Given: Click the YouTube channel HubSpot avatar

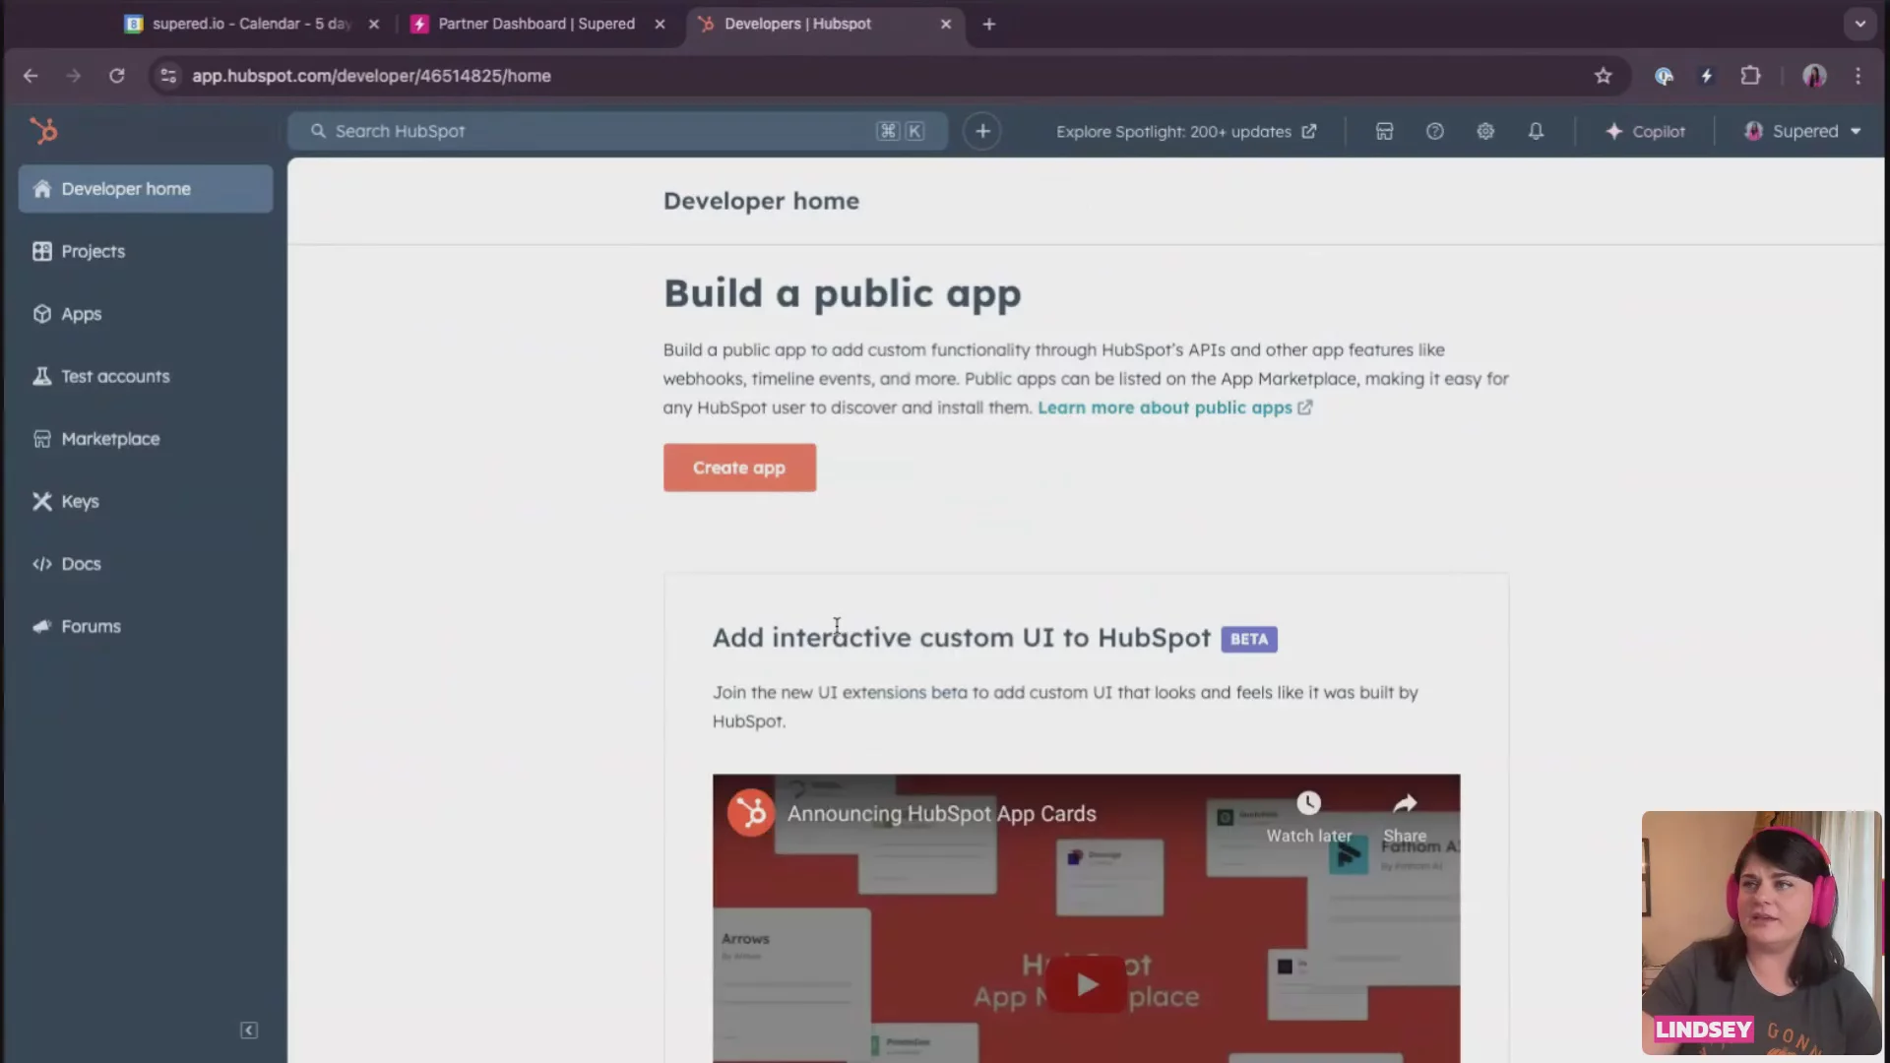Looking at the screenshot, I should pyautogui.click(x=751, y=813).
